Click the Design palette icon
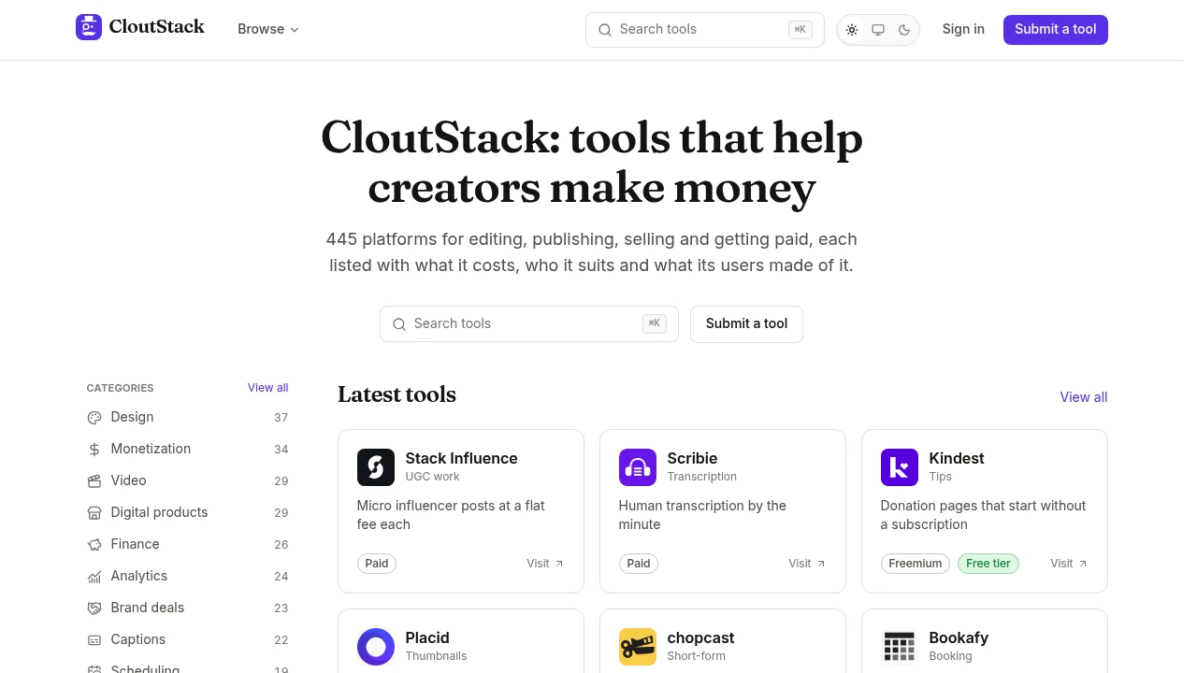1197x673 pixels. pos(94,418)
